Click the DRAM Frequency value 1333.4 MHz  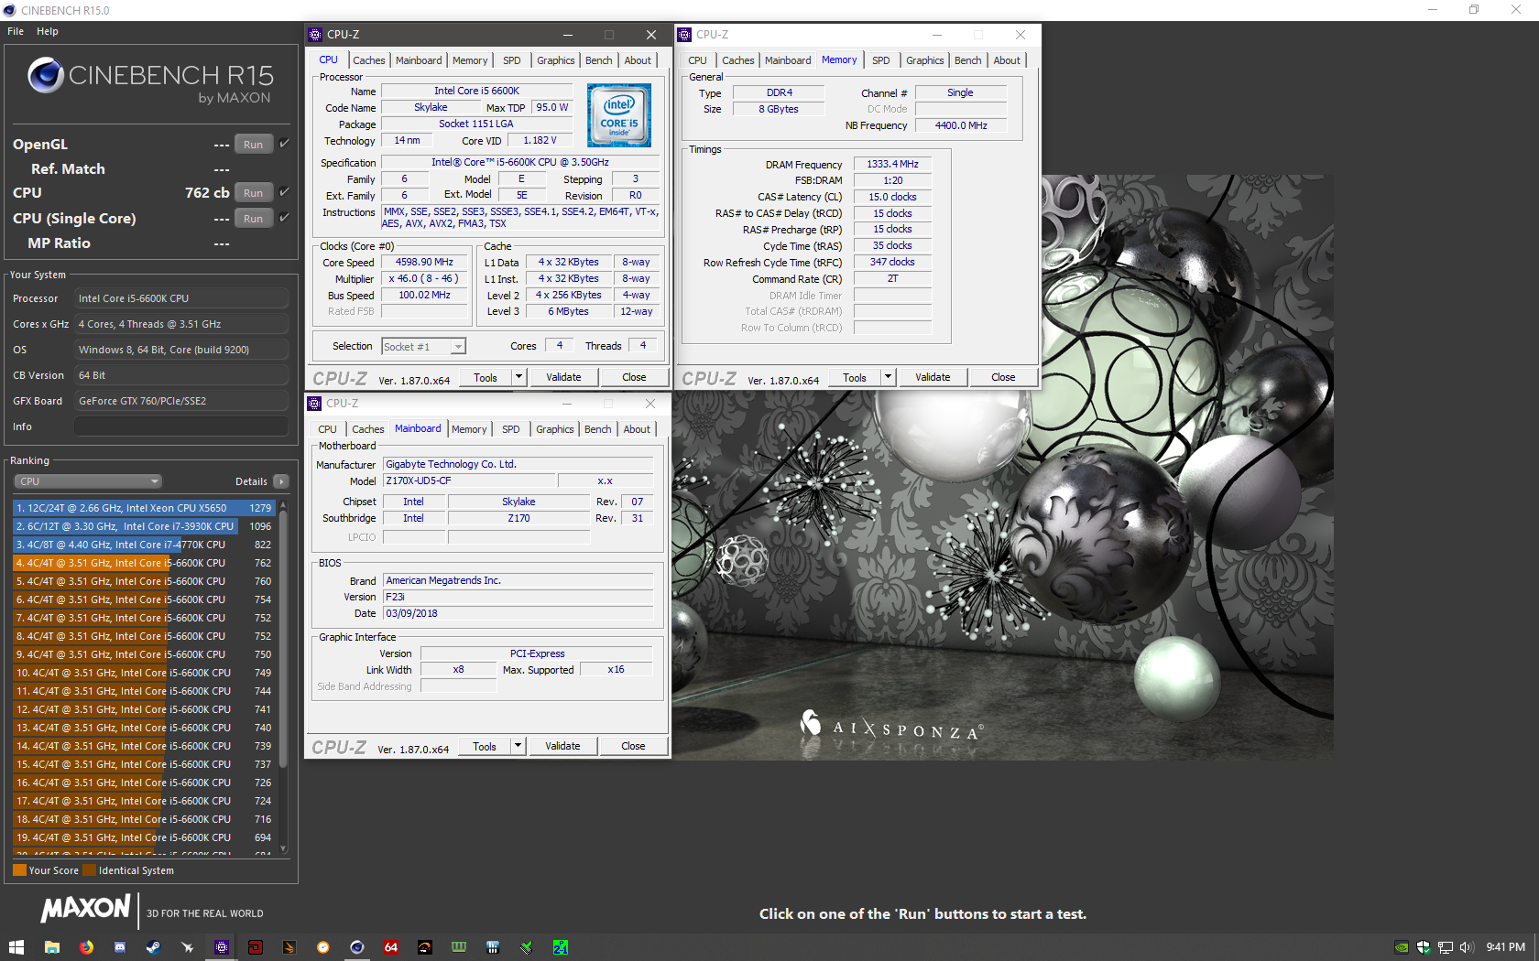pos(892,164)
